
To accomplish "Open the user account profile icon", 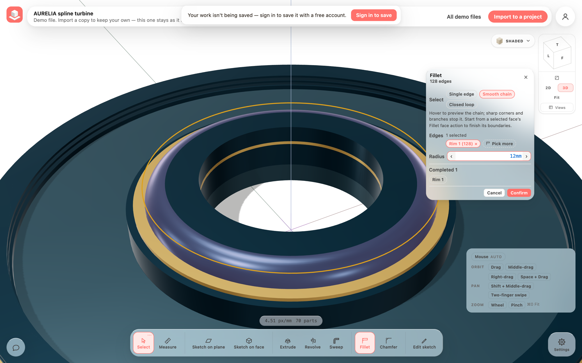I will (565, 17).
